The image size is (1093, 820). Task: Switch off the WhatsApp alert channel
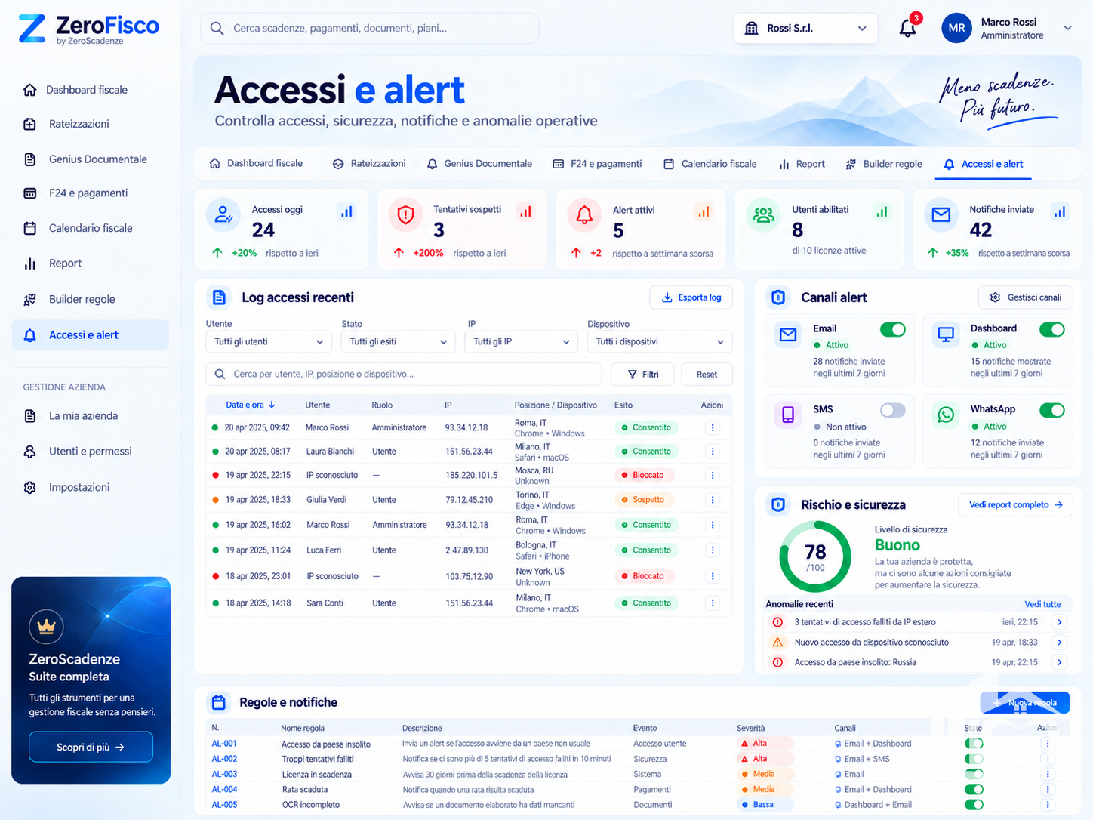click(x=1052, y=410)
